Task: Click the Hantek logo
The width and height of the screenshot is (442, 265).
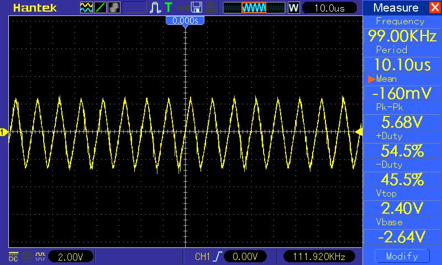Action: point(35,8)
